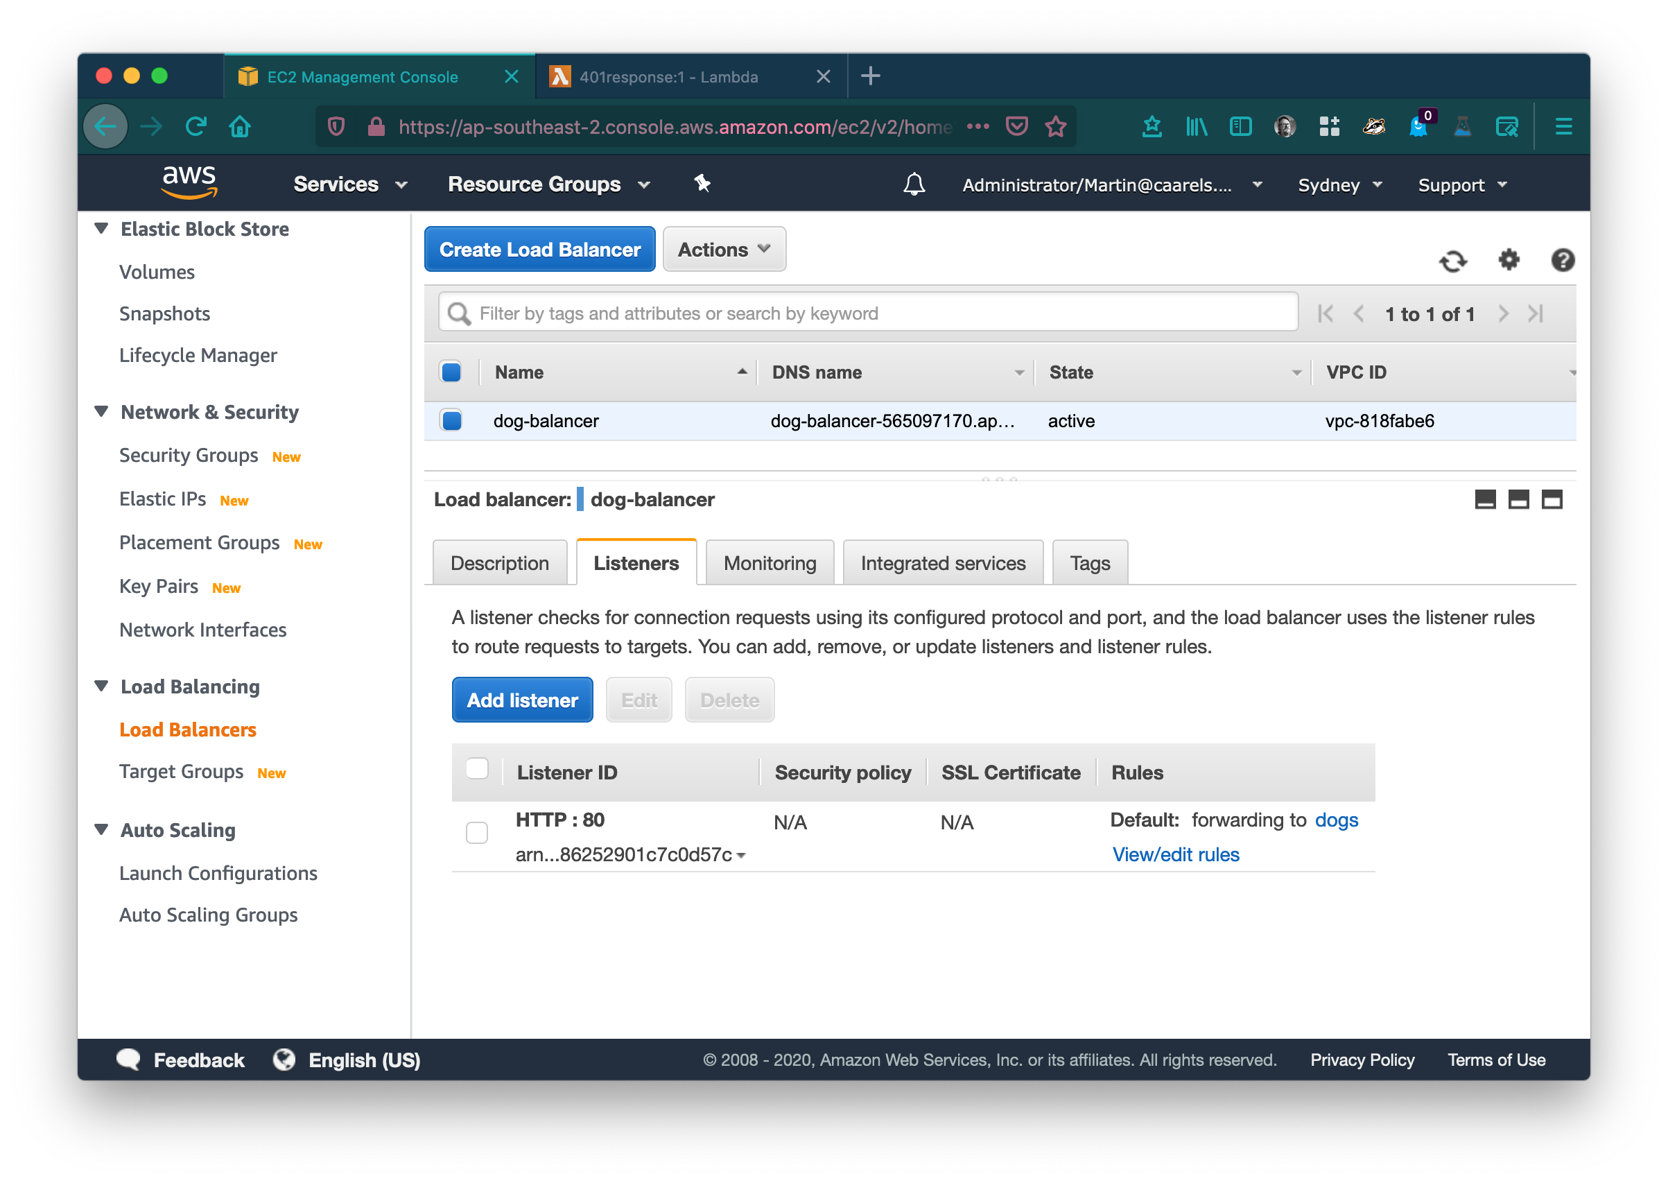Click the Add listener button
Image resolution: width=1668 pixels, height=1183 pixels.
[x=522, y=700]
